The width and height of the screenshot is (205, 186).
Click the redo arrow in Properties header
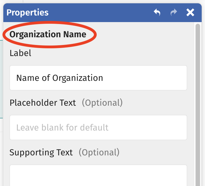(174, 12)
